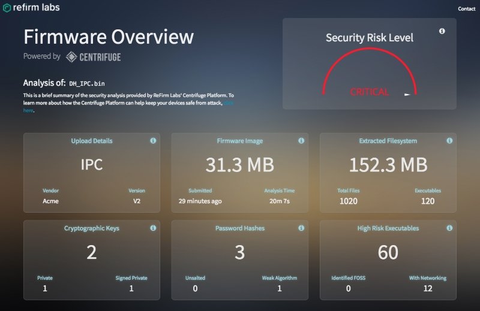
Task: Click the 'Powered by' text
Action: click(x=41, y=56)
